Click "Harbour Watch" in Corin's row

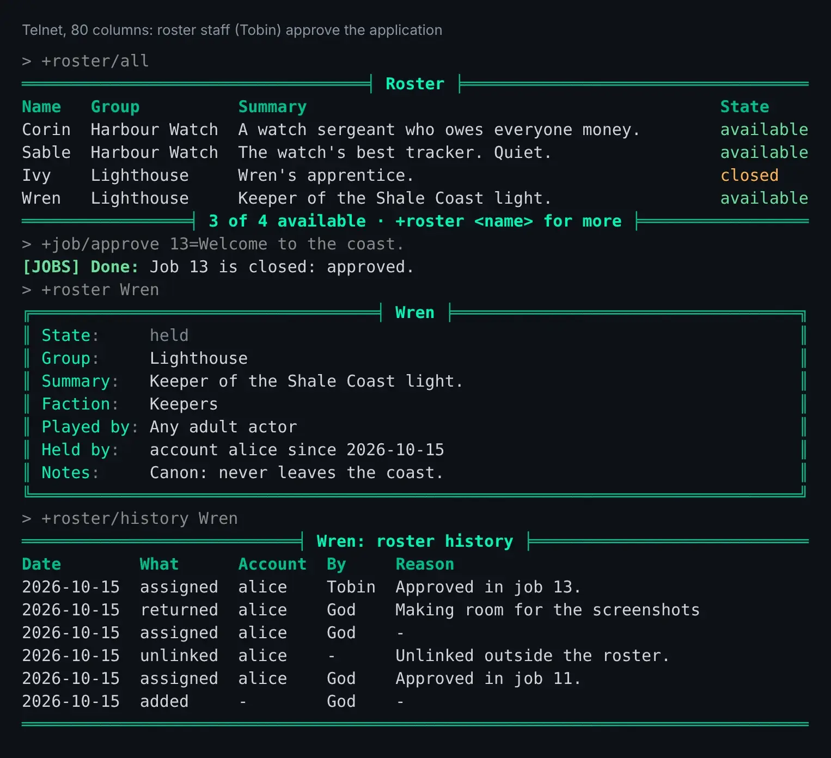click(155, 130)
